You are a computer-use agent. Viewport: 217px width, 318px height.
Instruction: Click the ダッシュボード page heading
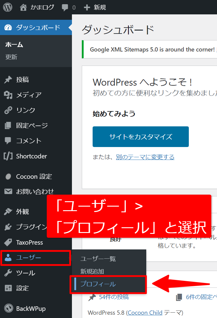(x=118, y=30)
